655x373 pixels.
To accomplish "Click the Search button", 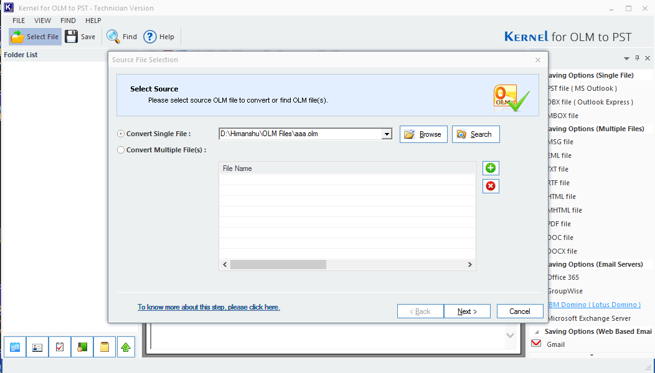I will tap(476, 134).
